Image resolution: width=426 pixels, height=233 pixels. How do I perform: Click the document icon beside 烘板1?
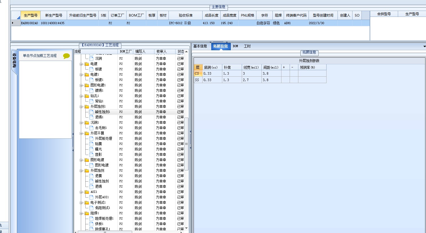91,224
